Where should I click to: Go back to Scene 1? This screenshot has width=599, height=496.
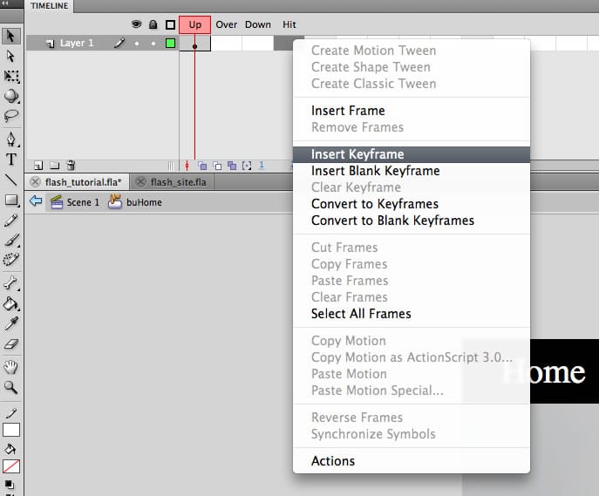point(75,202)
